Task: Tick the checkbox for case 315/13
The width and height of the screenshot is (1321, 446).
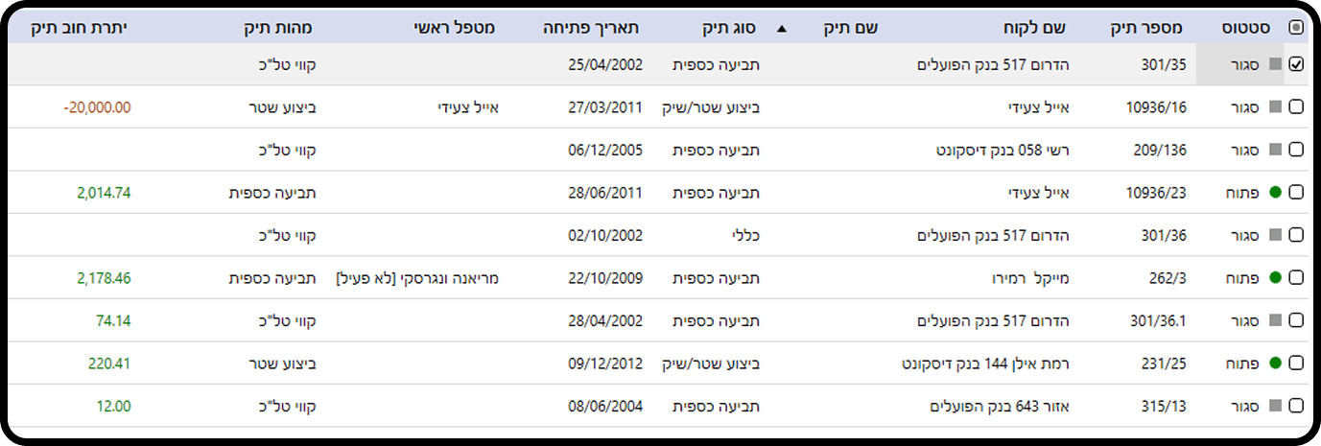Action: point(1296,406)
